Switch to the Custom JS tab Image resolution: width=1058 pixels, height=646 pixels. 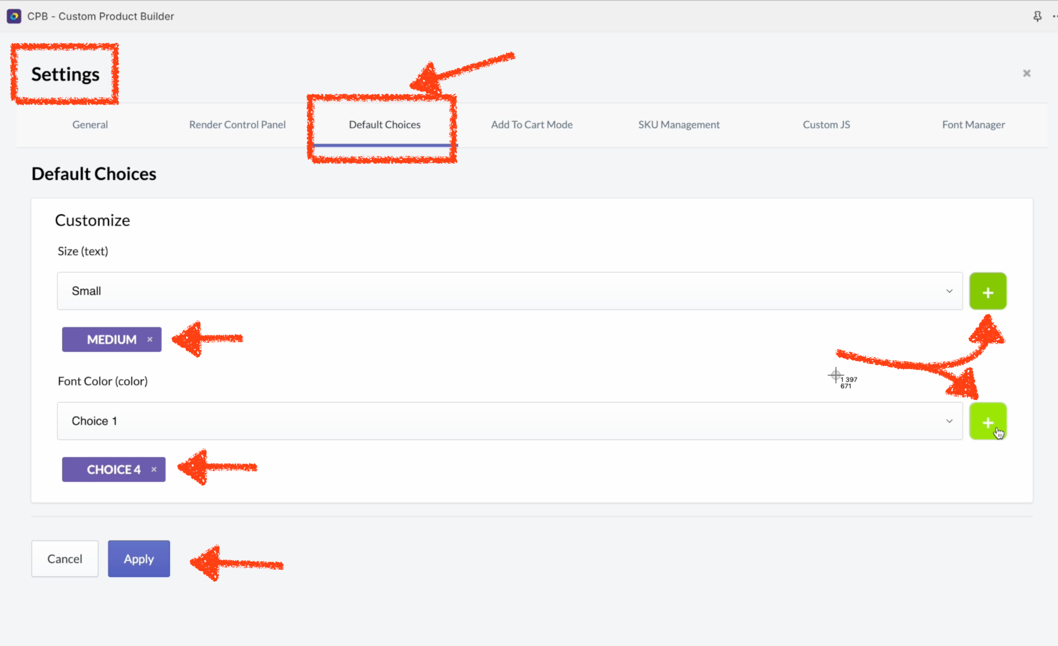826,125
